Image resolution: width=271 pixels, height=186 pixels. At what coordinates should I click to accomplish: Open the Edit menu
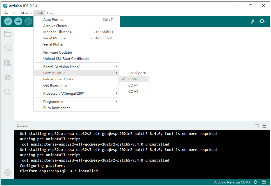click(15, 13)
